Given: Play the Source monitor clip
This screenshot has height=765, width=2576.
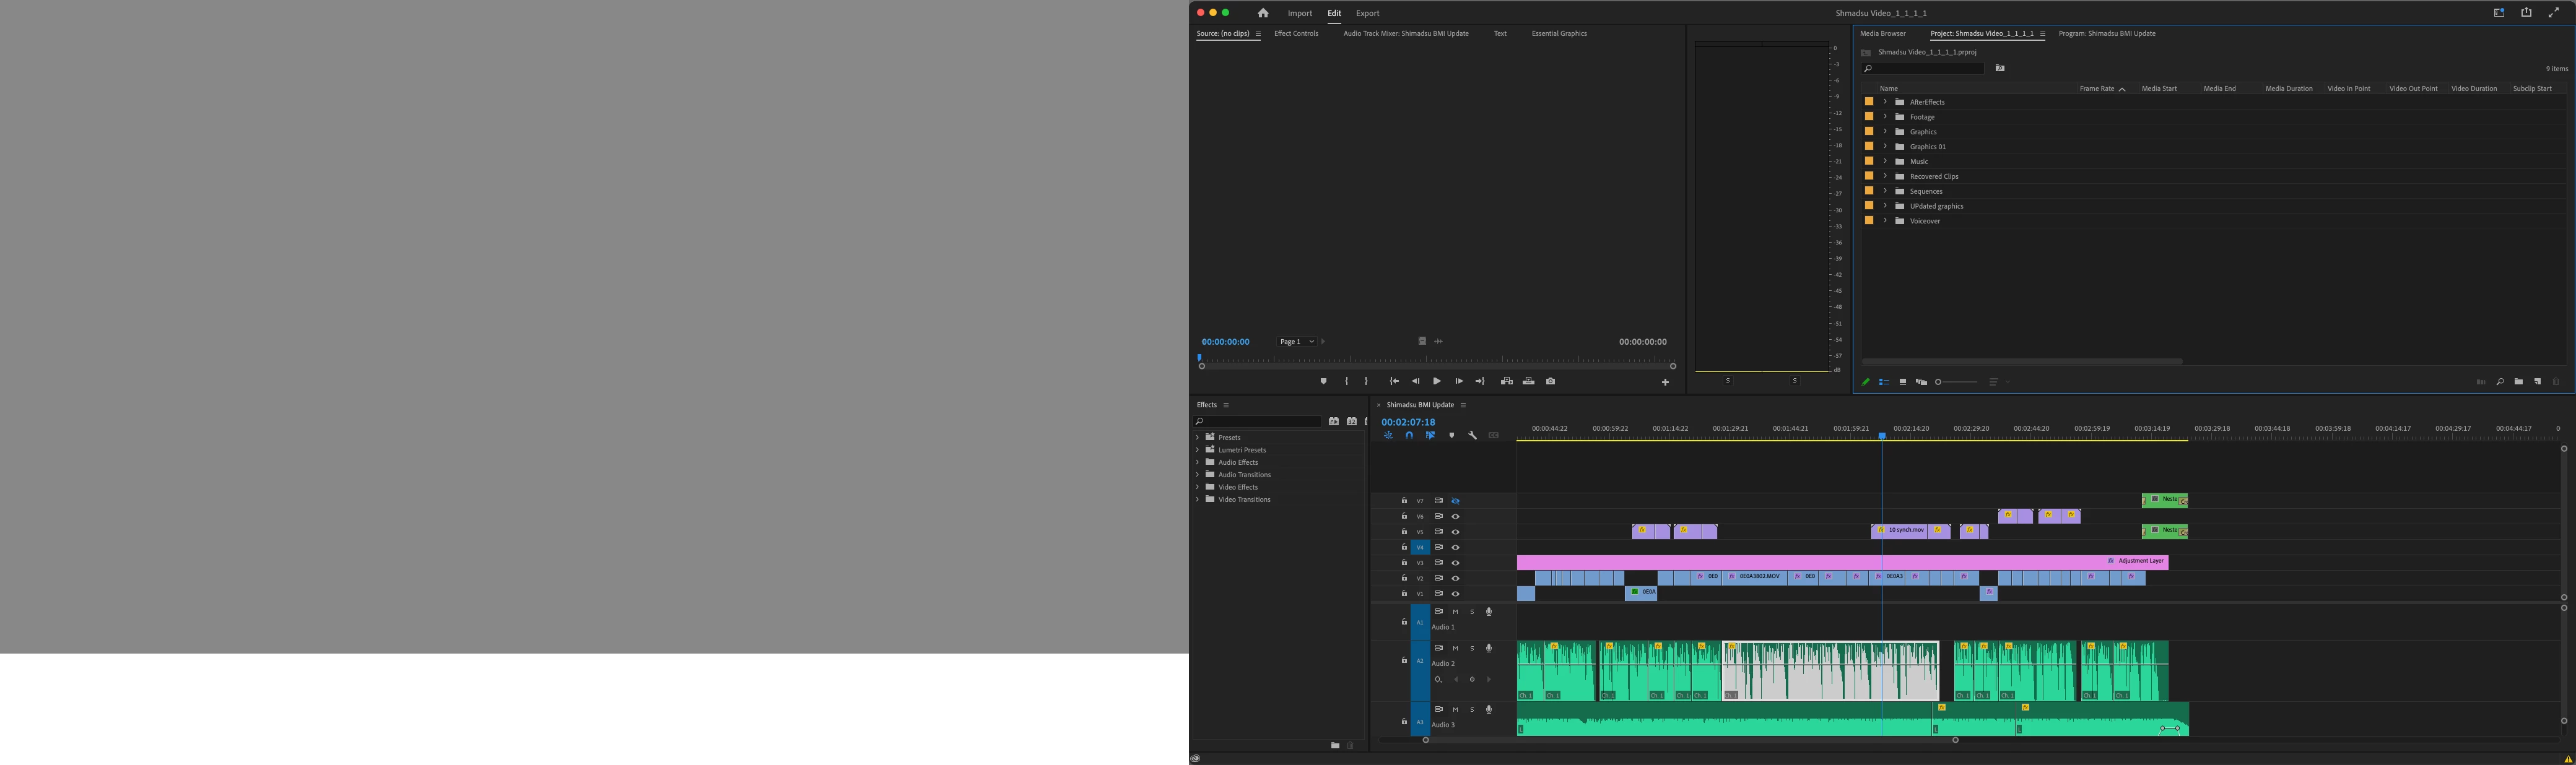Looking at the screenshot, I should tap(1437, 381).
